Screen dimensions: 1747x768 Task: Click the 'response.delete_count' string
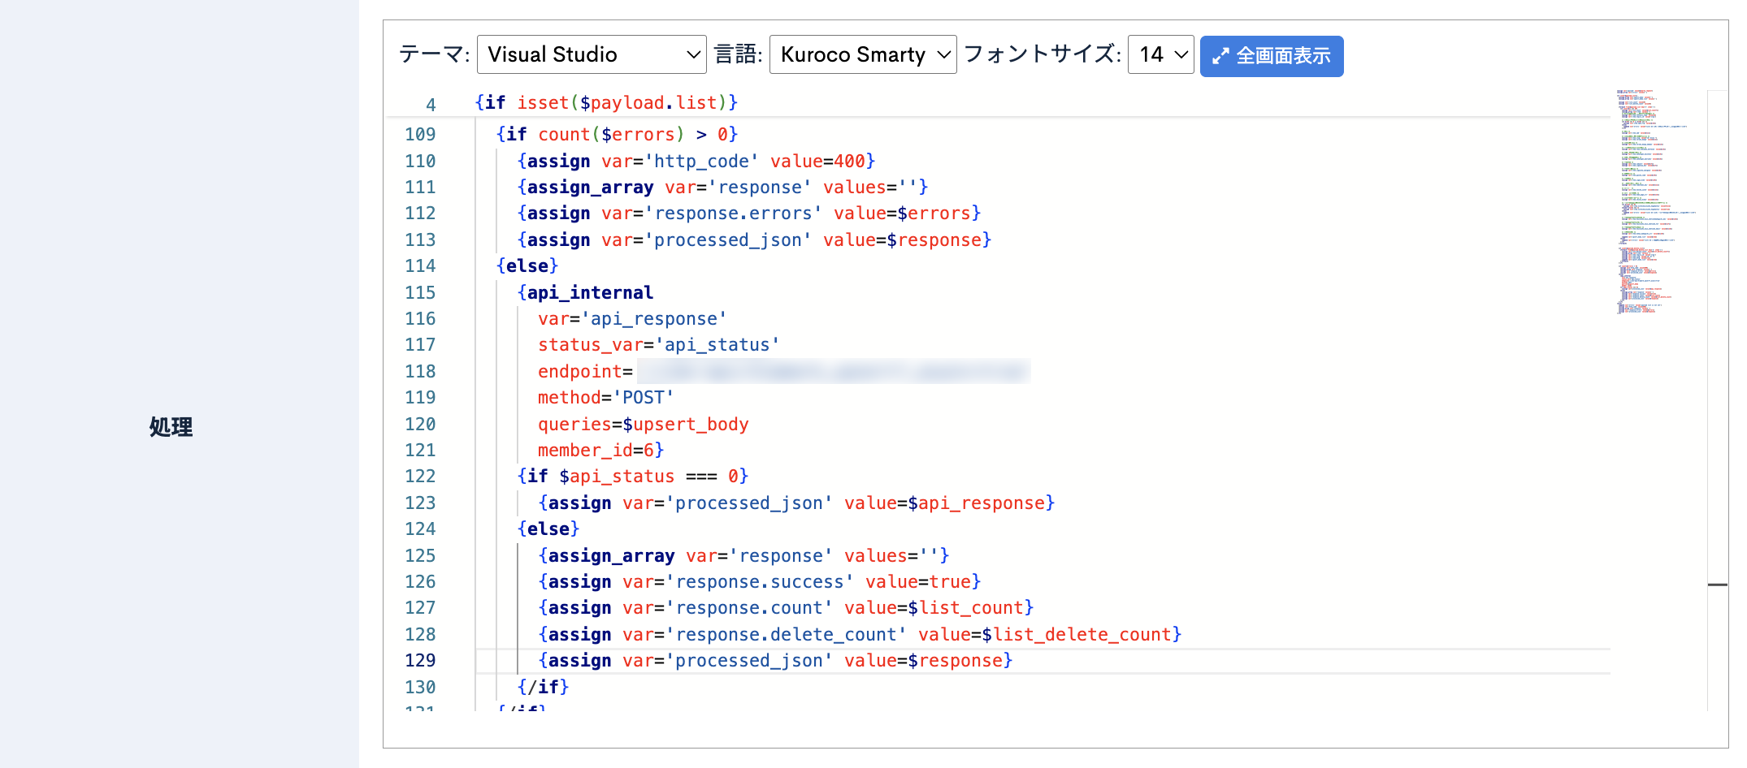tap(786, 635)
